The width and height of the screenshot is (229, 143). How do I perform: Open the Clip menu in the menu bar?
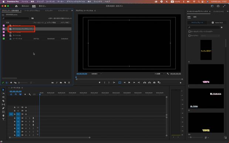click(40, 1)
